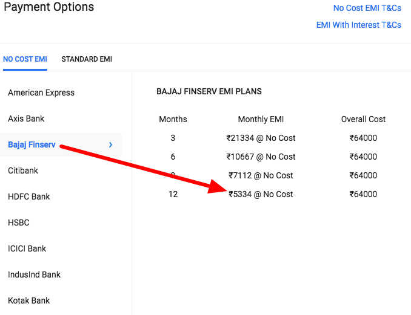This screenshot has height=315, width=411.
Task: Select Bajaj Finserv in the bank list
Action: point(32,145)
